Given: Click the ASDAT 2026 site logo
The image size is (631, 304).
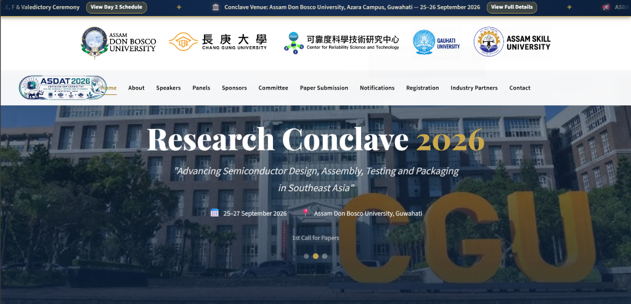Looking at the screenshot, I should (63, 88).
